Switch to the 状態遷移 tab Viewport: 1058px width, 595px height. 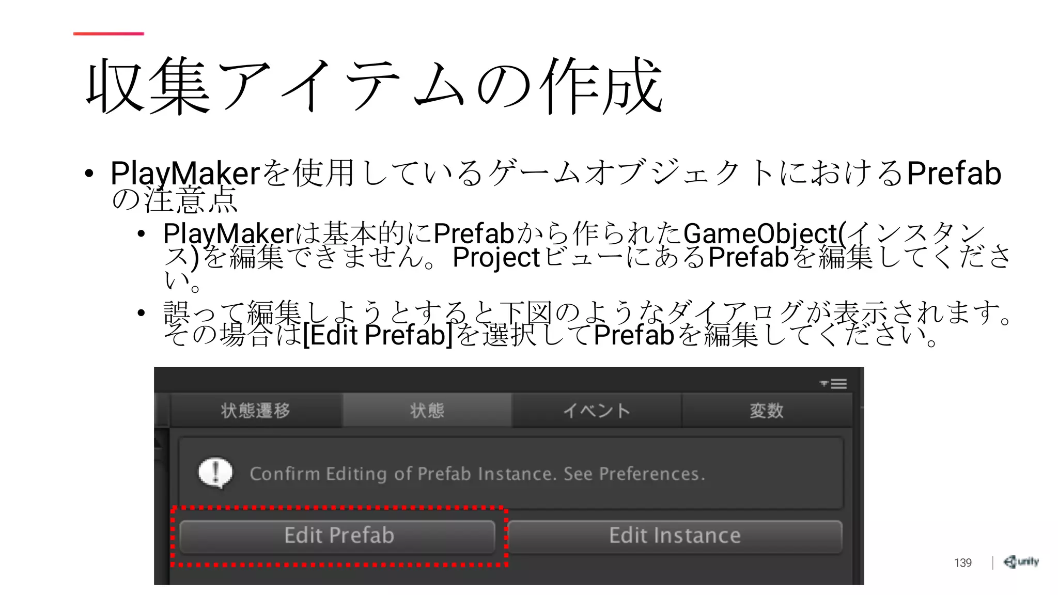(256, 411)
